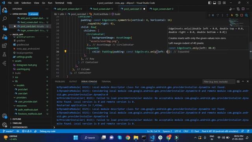Viewport: 252px width, 142px height.
Task: Toggle secondary side bar layout icon
Action: 219,3
